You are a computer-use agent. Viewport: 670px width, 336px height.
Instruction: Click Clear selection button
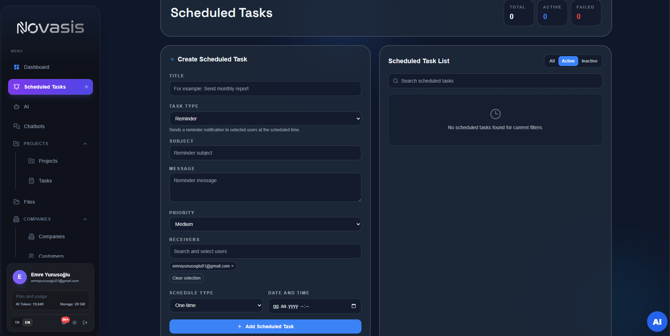point(186,278)
